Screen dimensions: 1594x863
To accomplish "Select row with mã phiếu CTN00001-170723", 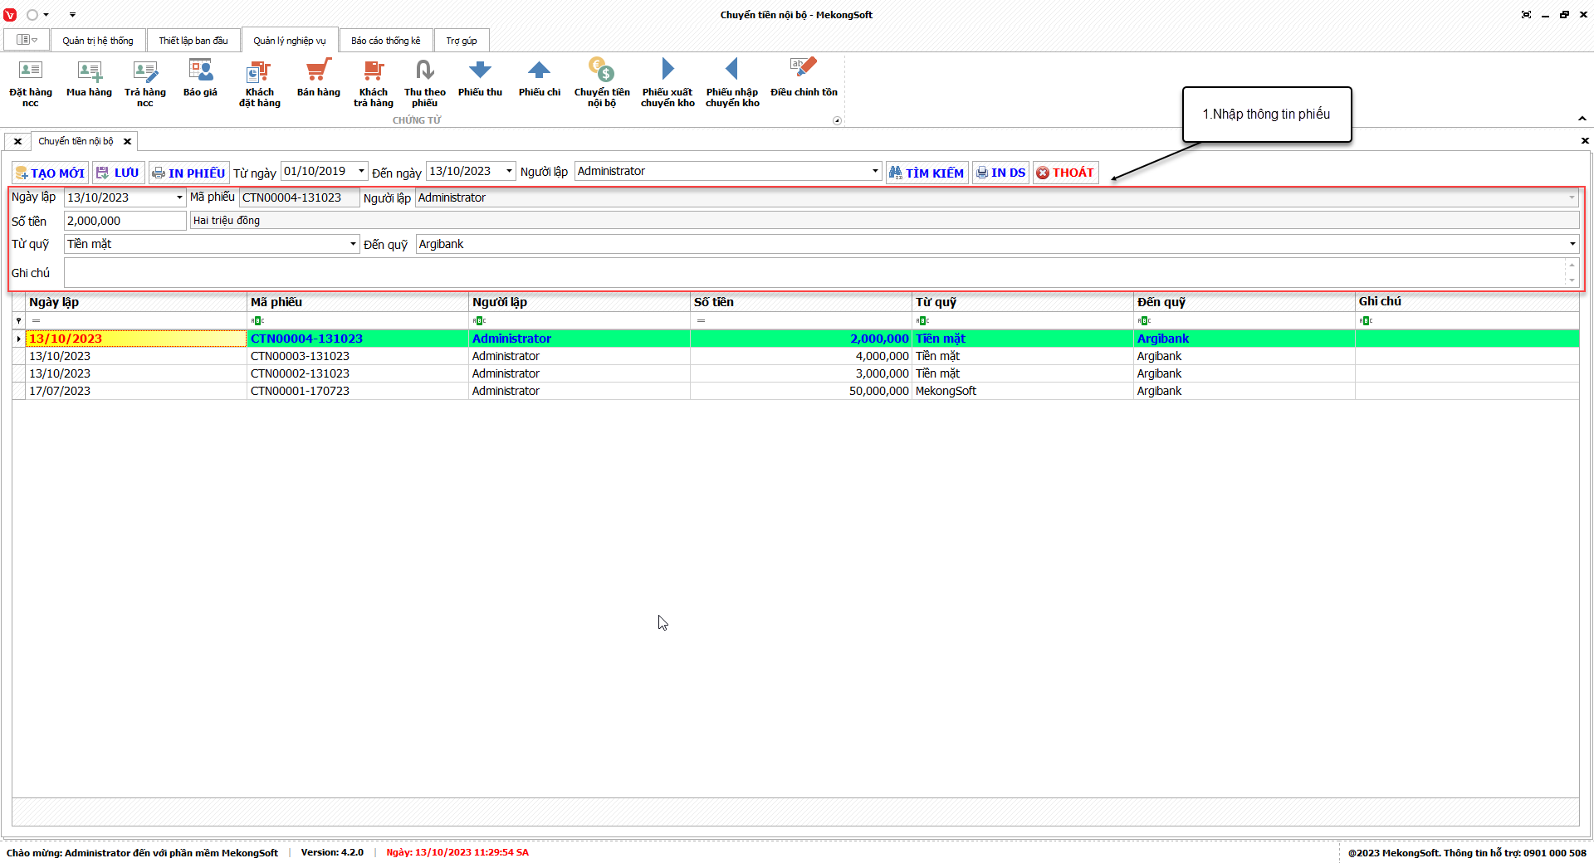I will coord(300,391).
